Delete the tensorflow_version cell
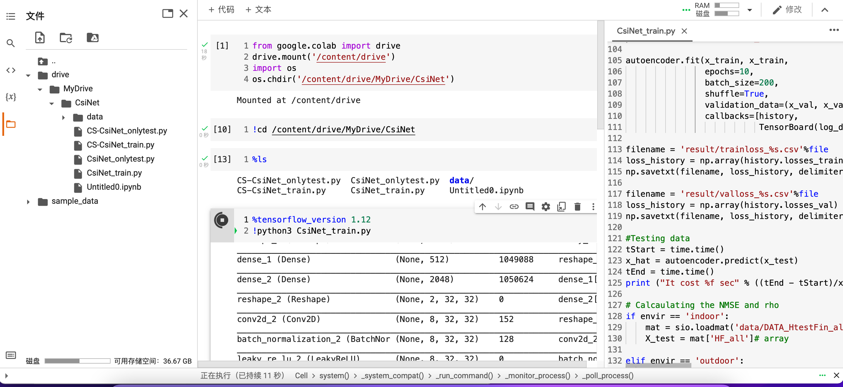The image size is (843, 387). point(577,206)
